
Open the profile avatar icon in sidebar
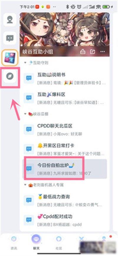click(x=10, y=20)
